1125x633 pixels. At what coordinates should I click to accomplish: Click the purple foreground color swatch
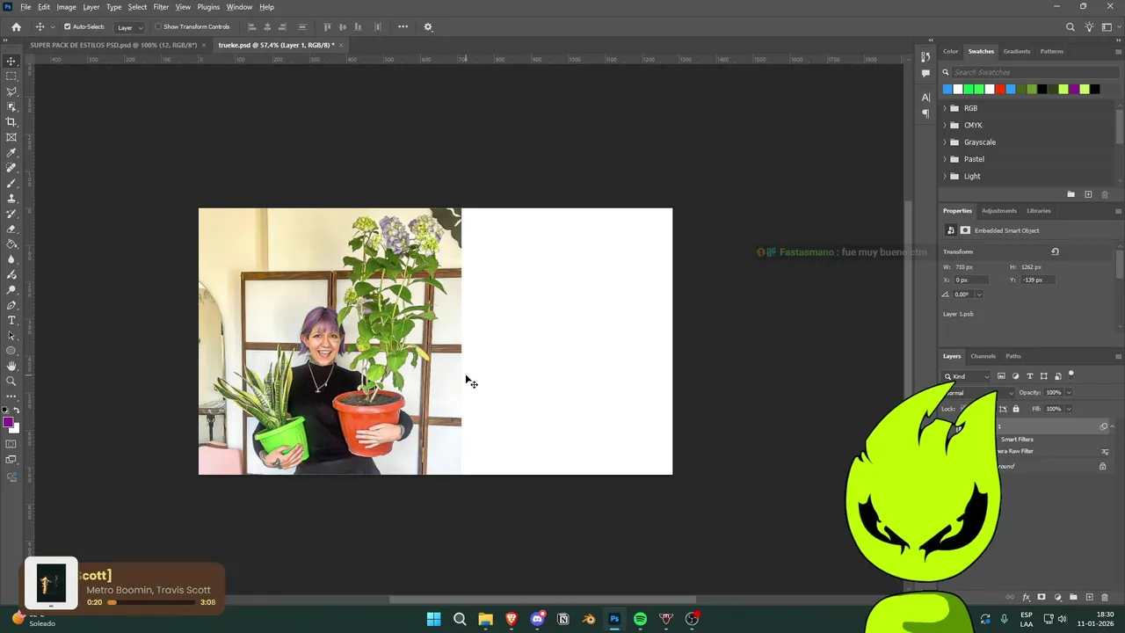coord(8,423)
